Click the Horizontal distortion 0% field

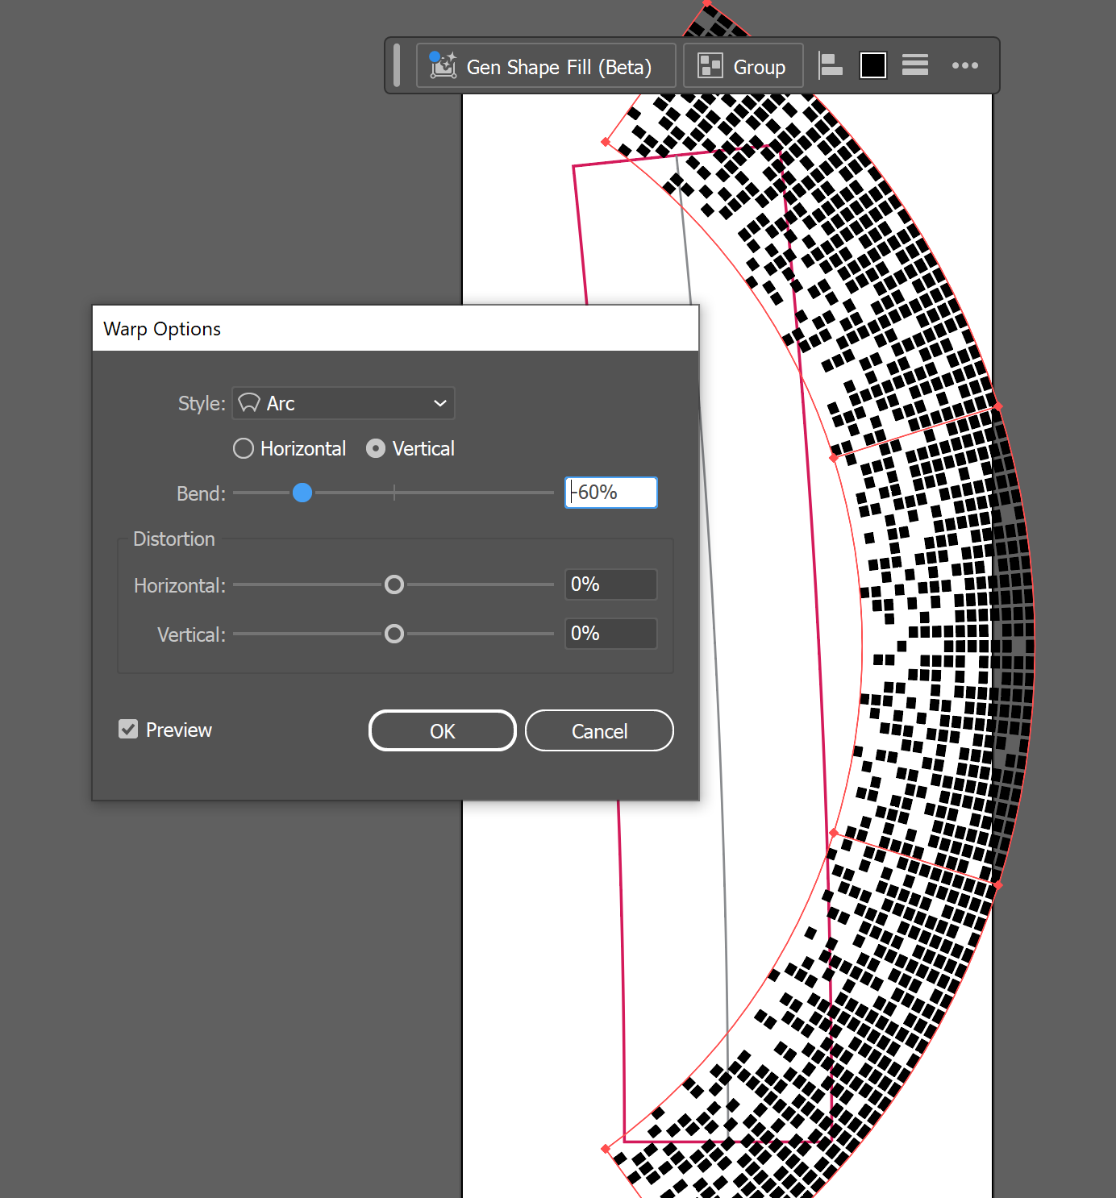[611, 584]
